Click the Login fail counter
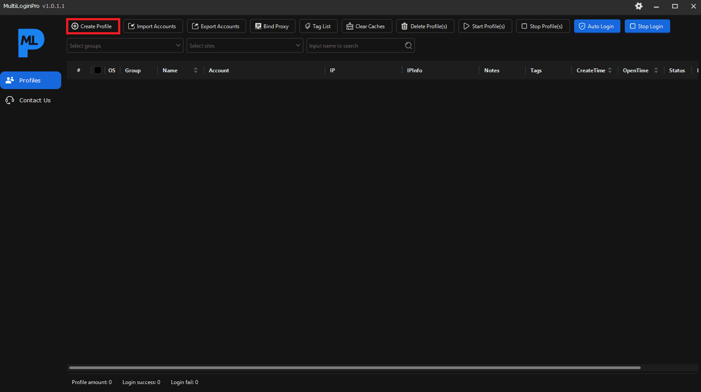This screenshot has width=701, height=392. [185, 382]
